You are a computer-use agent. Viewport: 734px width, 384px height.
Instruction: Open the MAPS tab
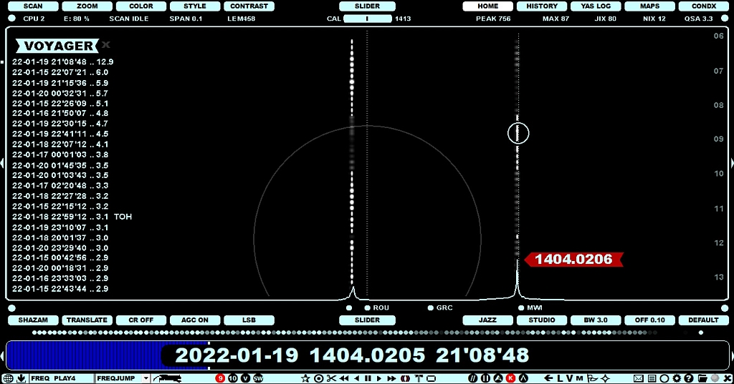coord(649,6)
